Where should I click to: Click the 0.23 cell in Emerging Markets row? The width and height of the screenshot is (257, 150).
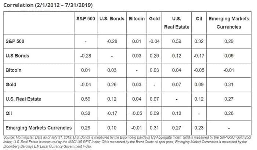(199, 128)
